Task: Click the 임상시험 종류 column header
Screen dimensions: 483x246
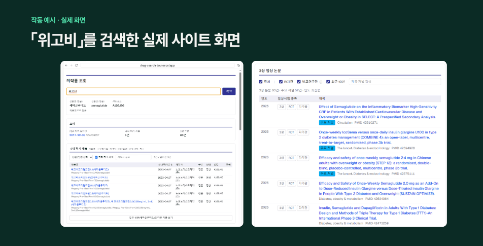Action: point(288,98)
